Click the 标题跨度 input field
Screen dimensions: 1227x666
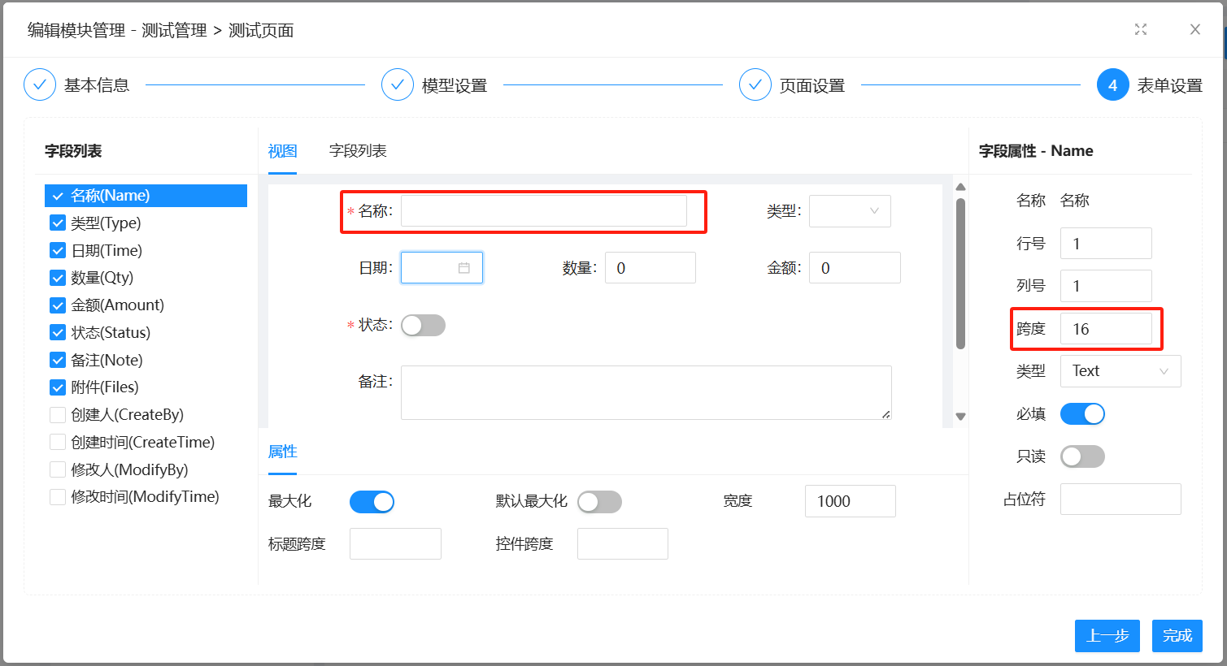pyautogui.click(x=395, y=544)
